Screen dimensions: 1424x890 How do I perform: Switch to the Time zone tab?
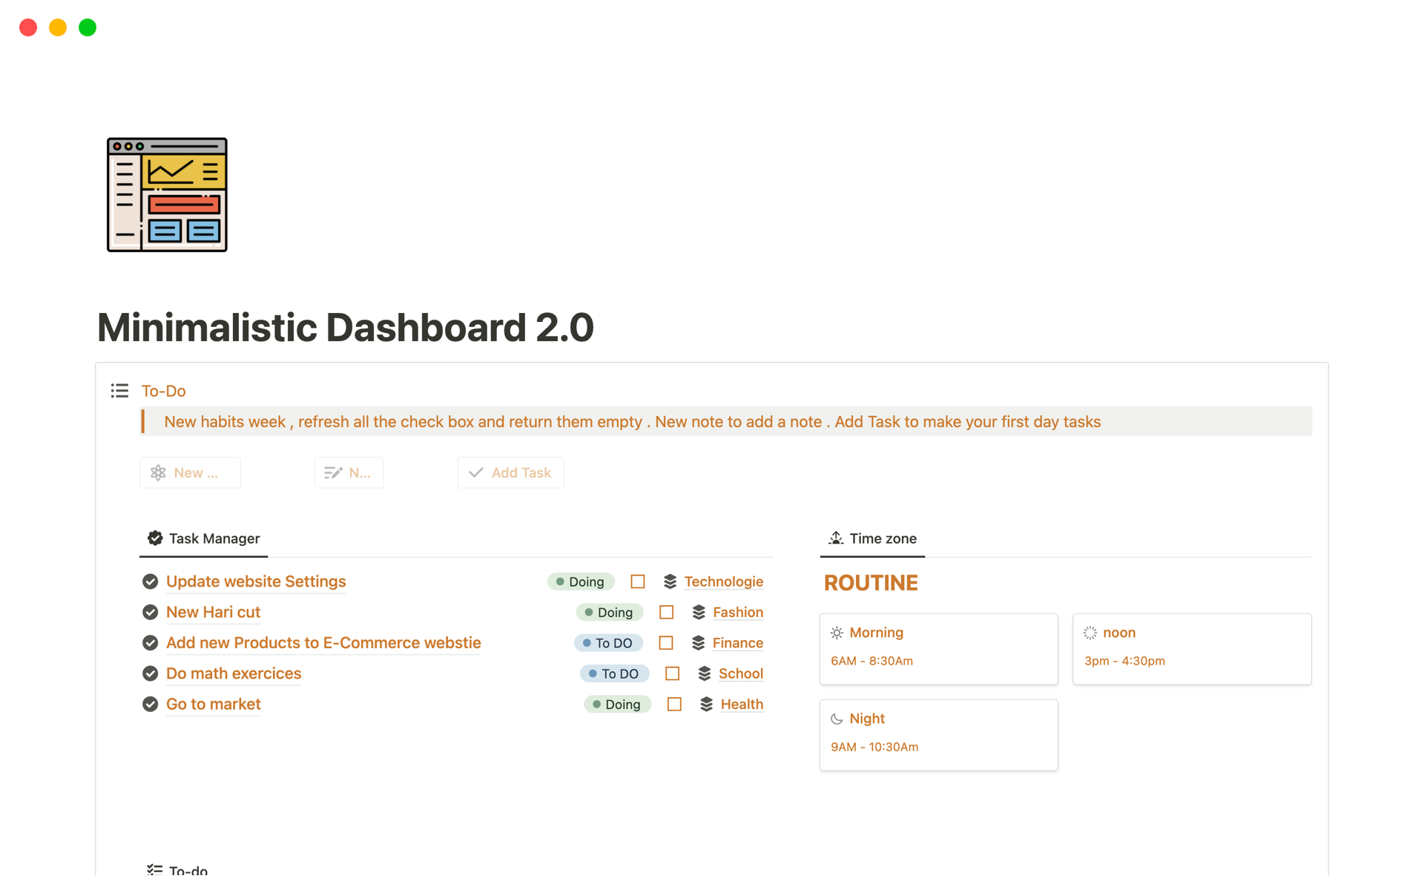[872, 538]
